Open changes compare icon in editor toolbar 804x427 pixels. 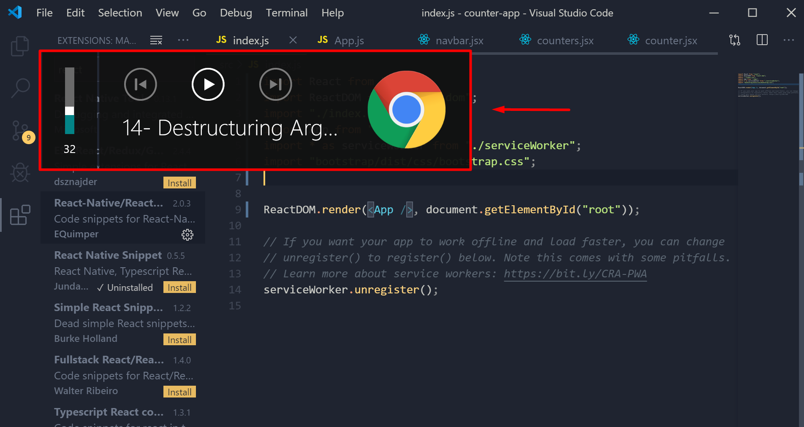click(734, 40)
